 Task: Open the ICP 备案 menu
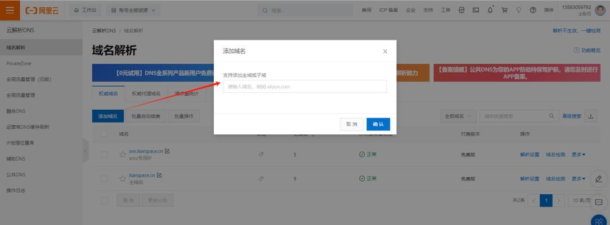[x=389, y=11]
